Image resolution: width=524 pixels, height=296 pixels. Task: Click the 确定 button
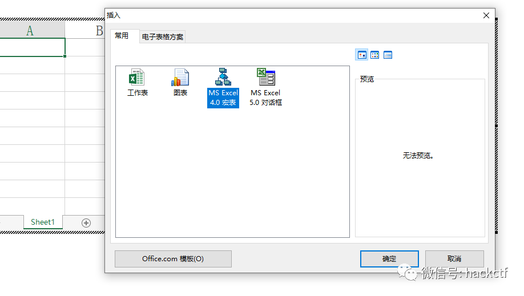(389, 259)
